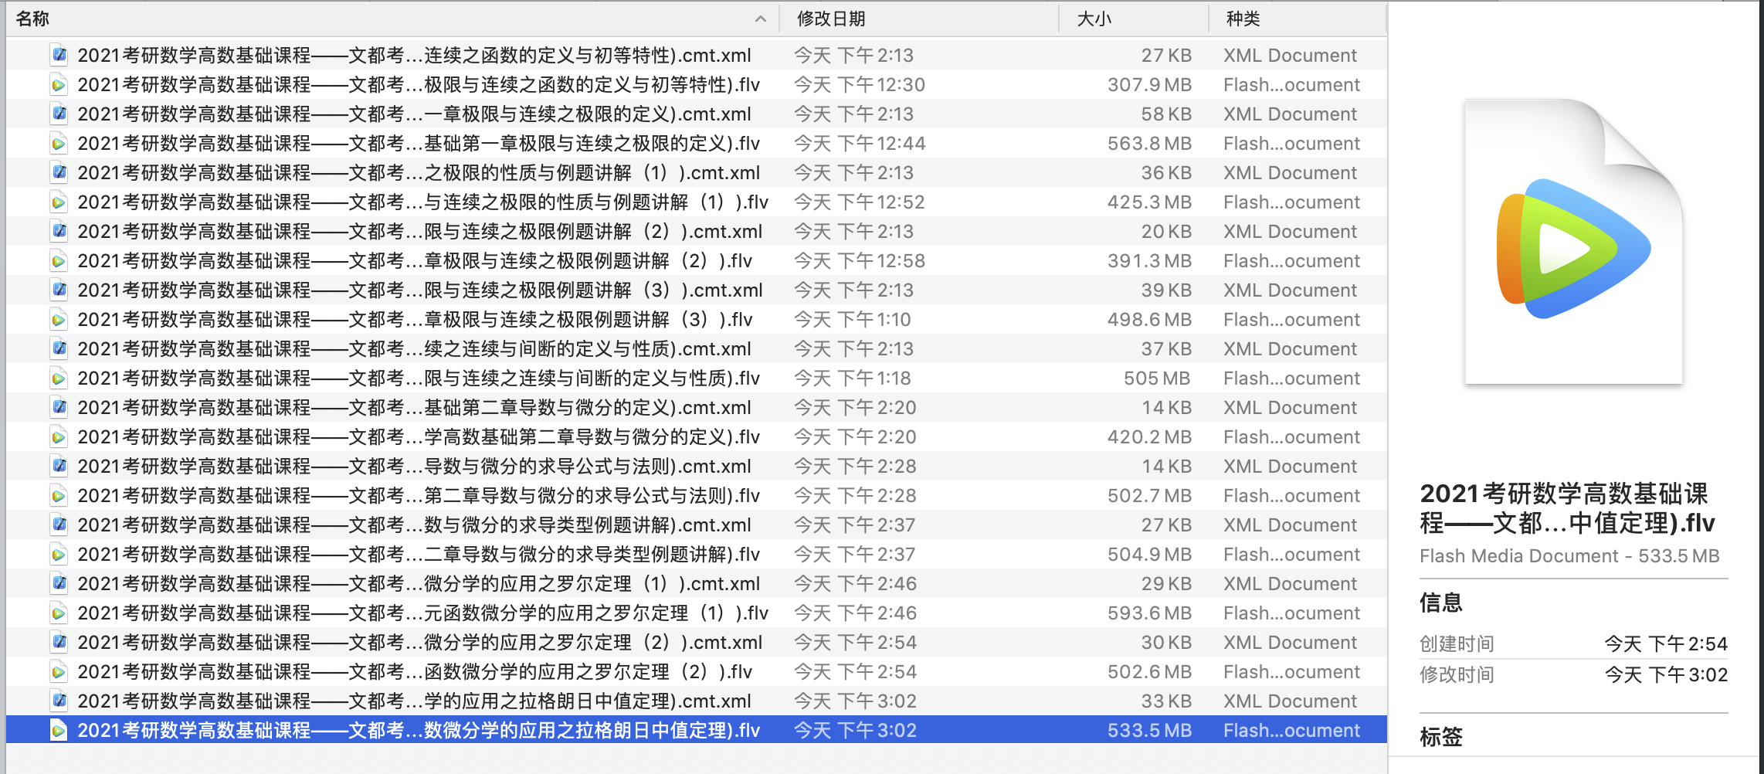Click the 标签 section in the preview pane
Viewport: 1764px width, 774px height.
pyautogui.click(x=1441, y=737)
